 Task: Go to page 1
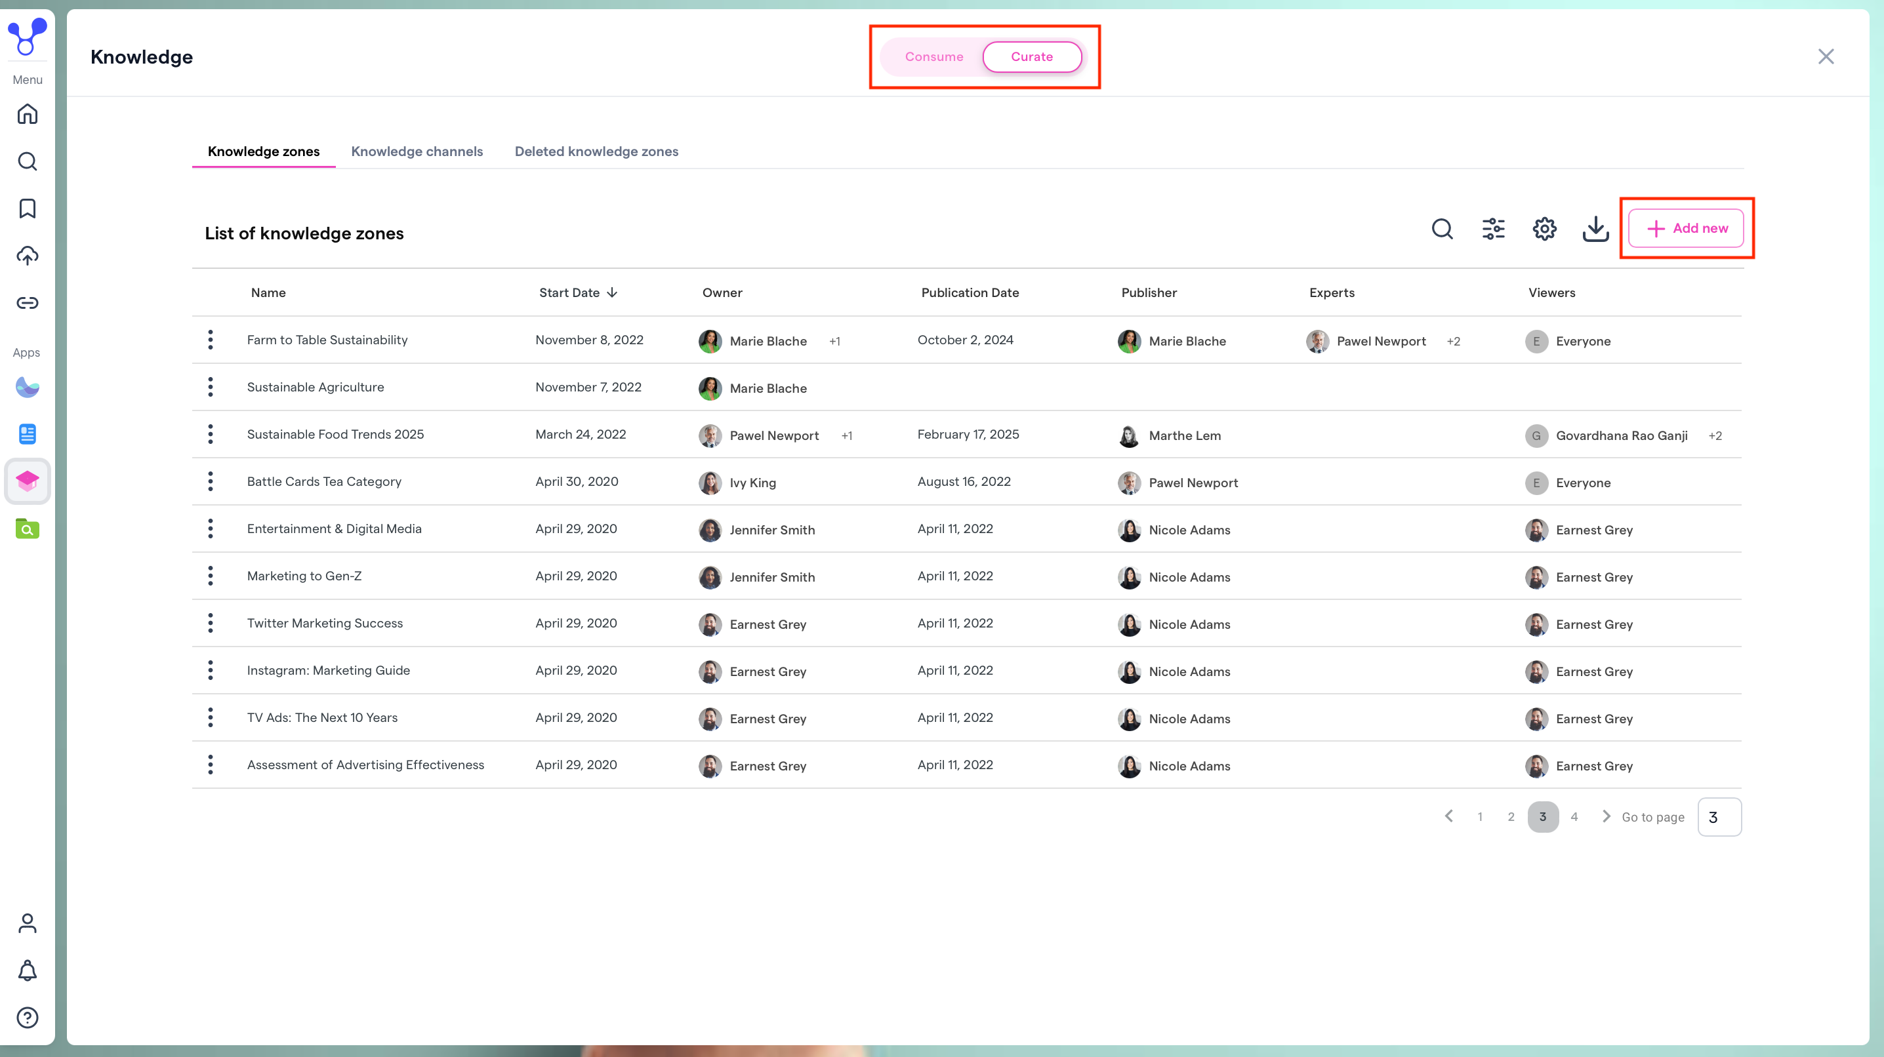(x=1479, y=816)
